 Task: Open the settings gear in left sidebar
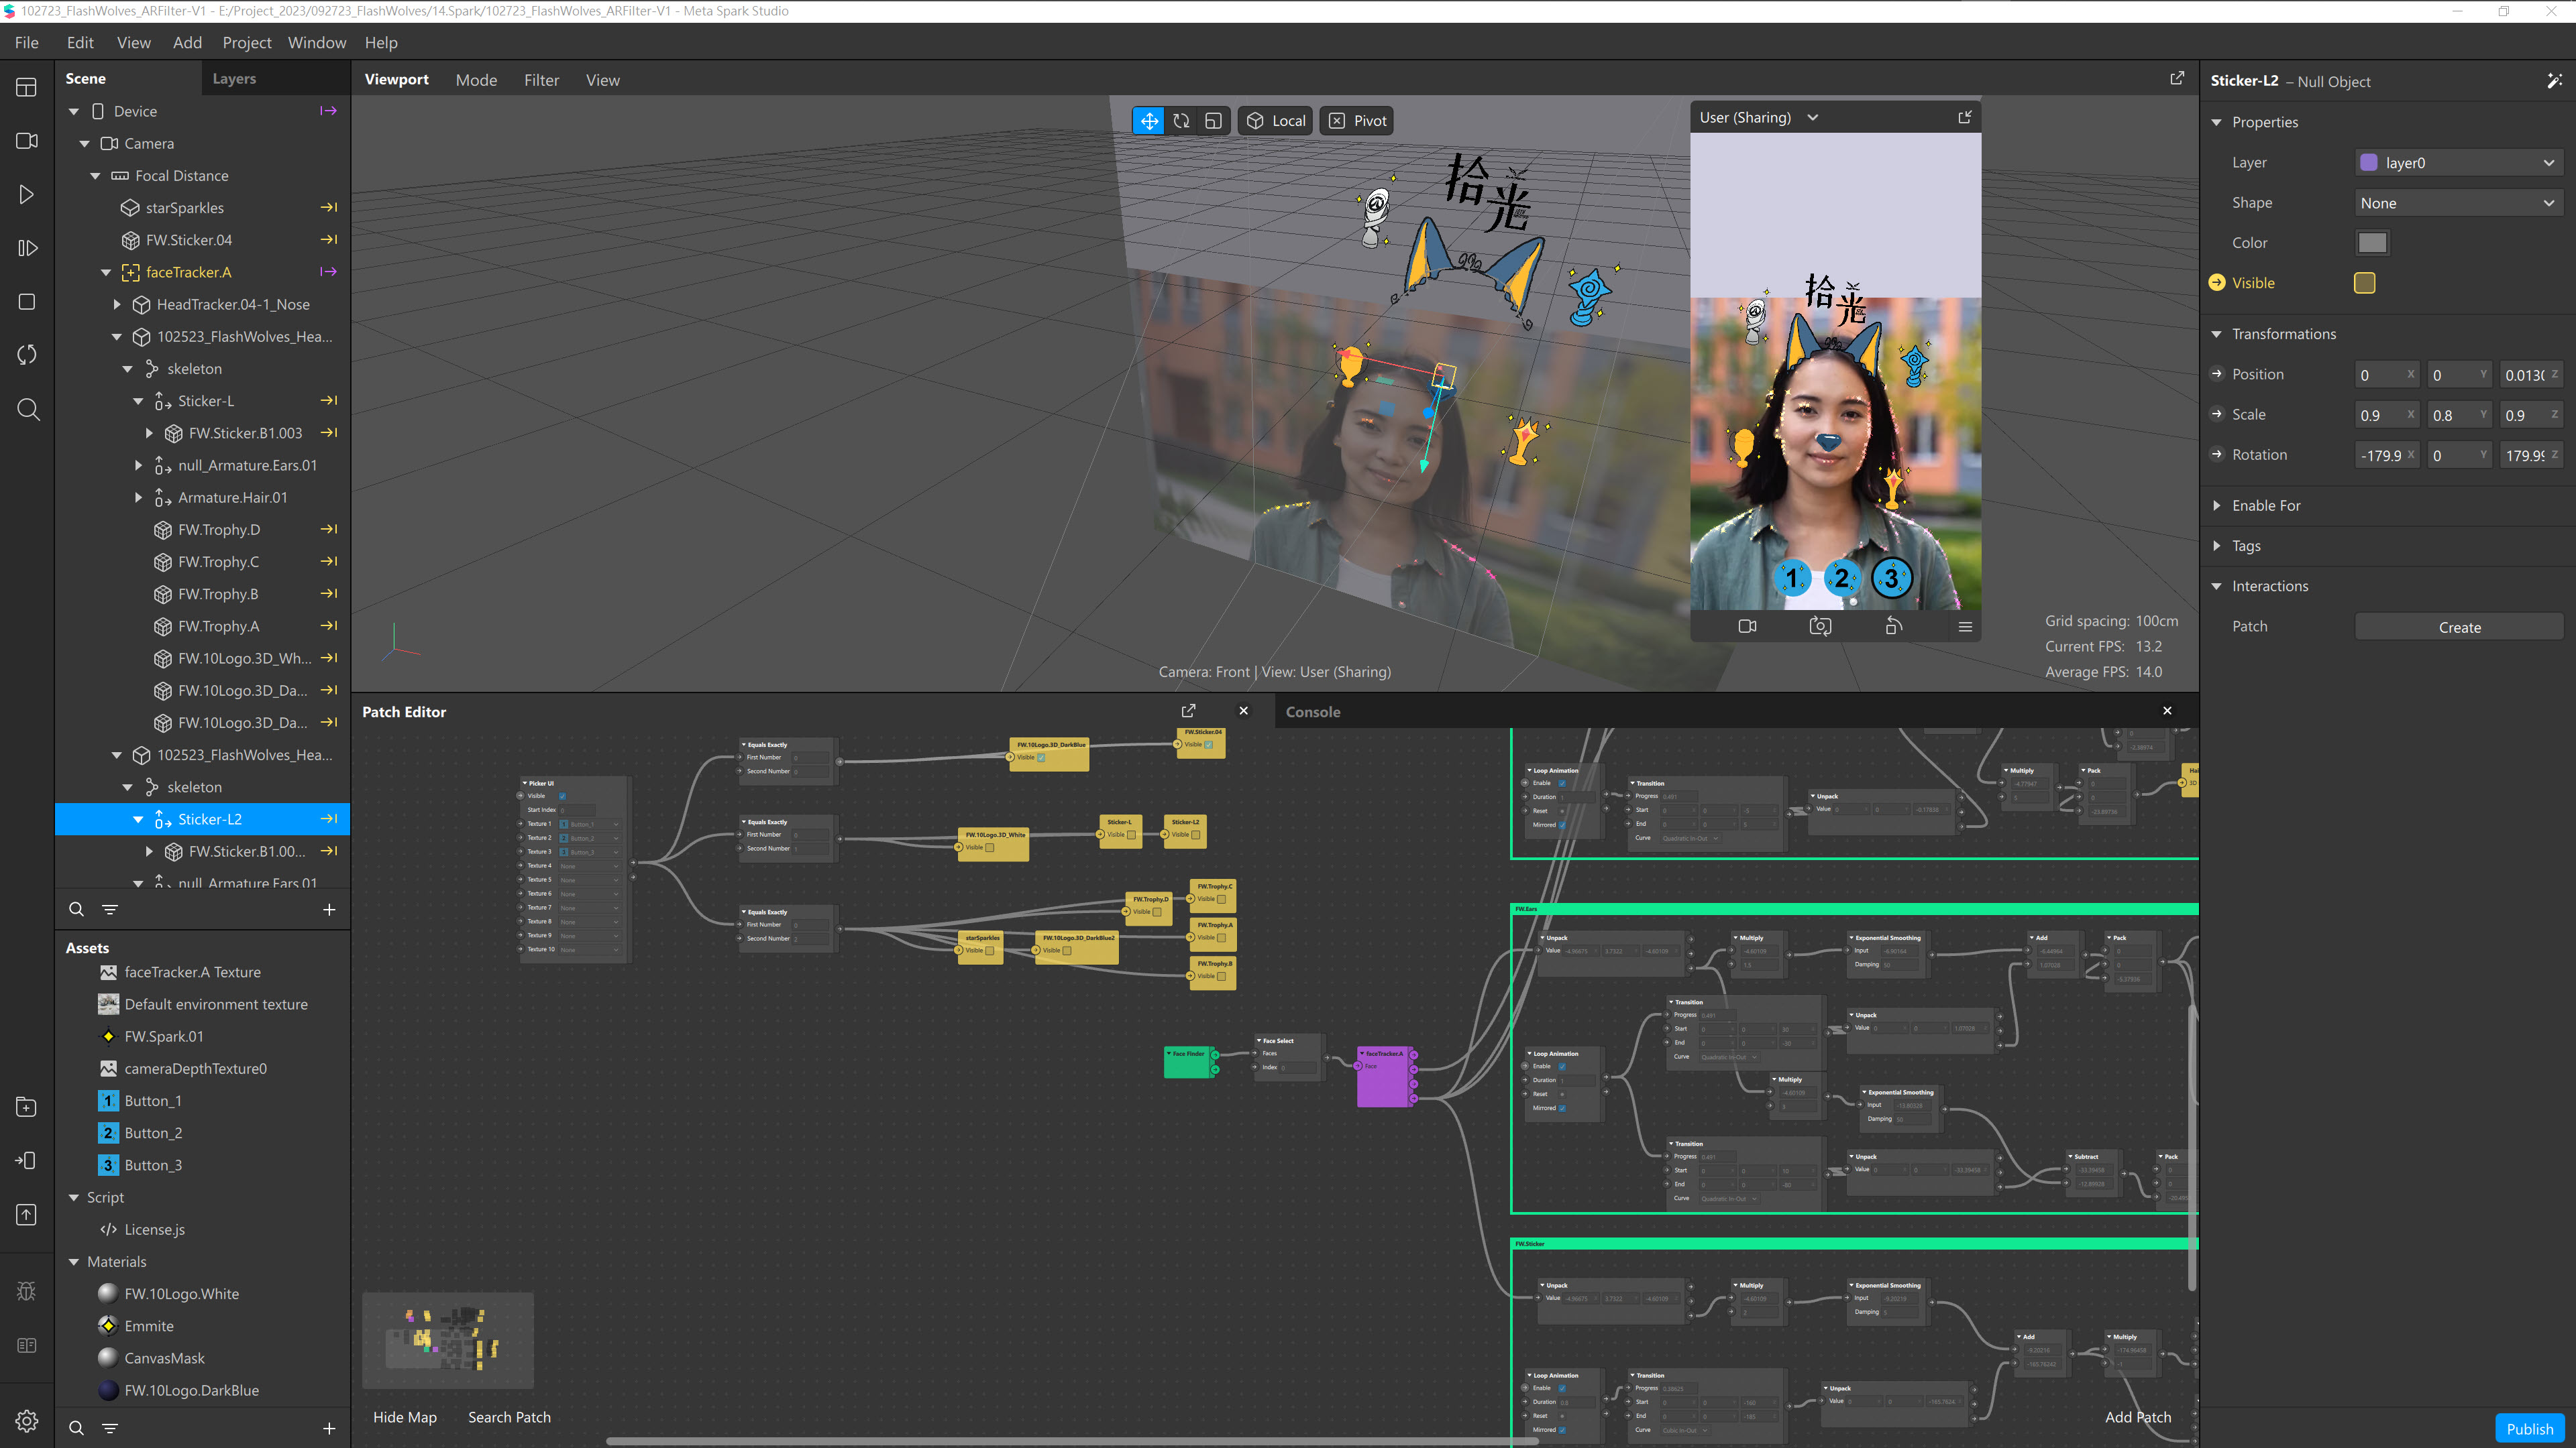(27, 1420)
